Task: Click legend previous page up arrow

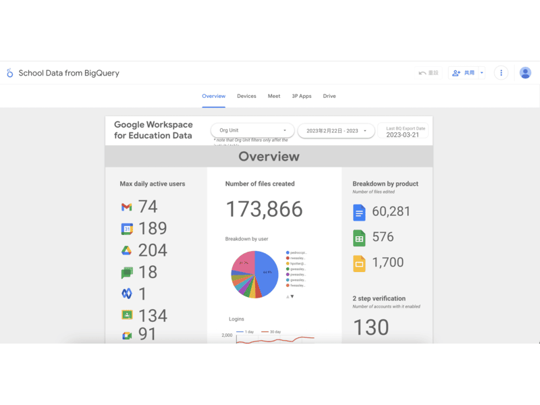Action: pyautogui.click(x=288, y=296)
